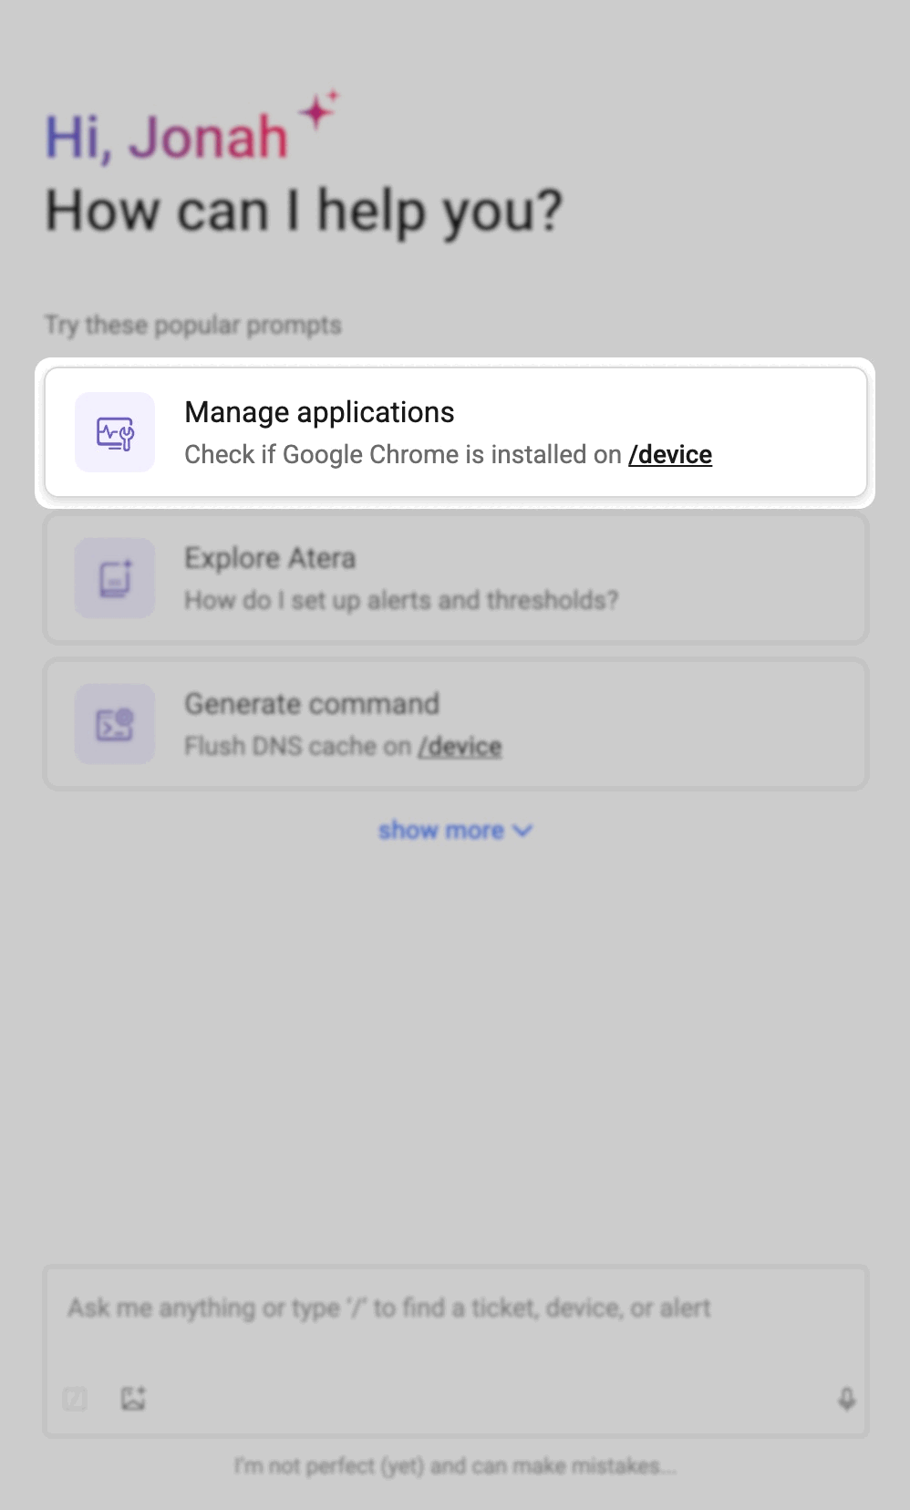The image size is (910, 1510).
Task: Pick the Generate command prompt title
Action: coord(312,704)
